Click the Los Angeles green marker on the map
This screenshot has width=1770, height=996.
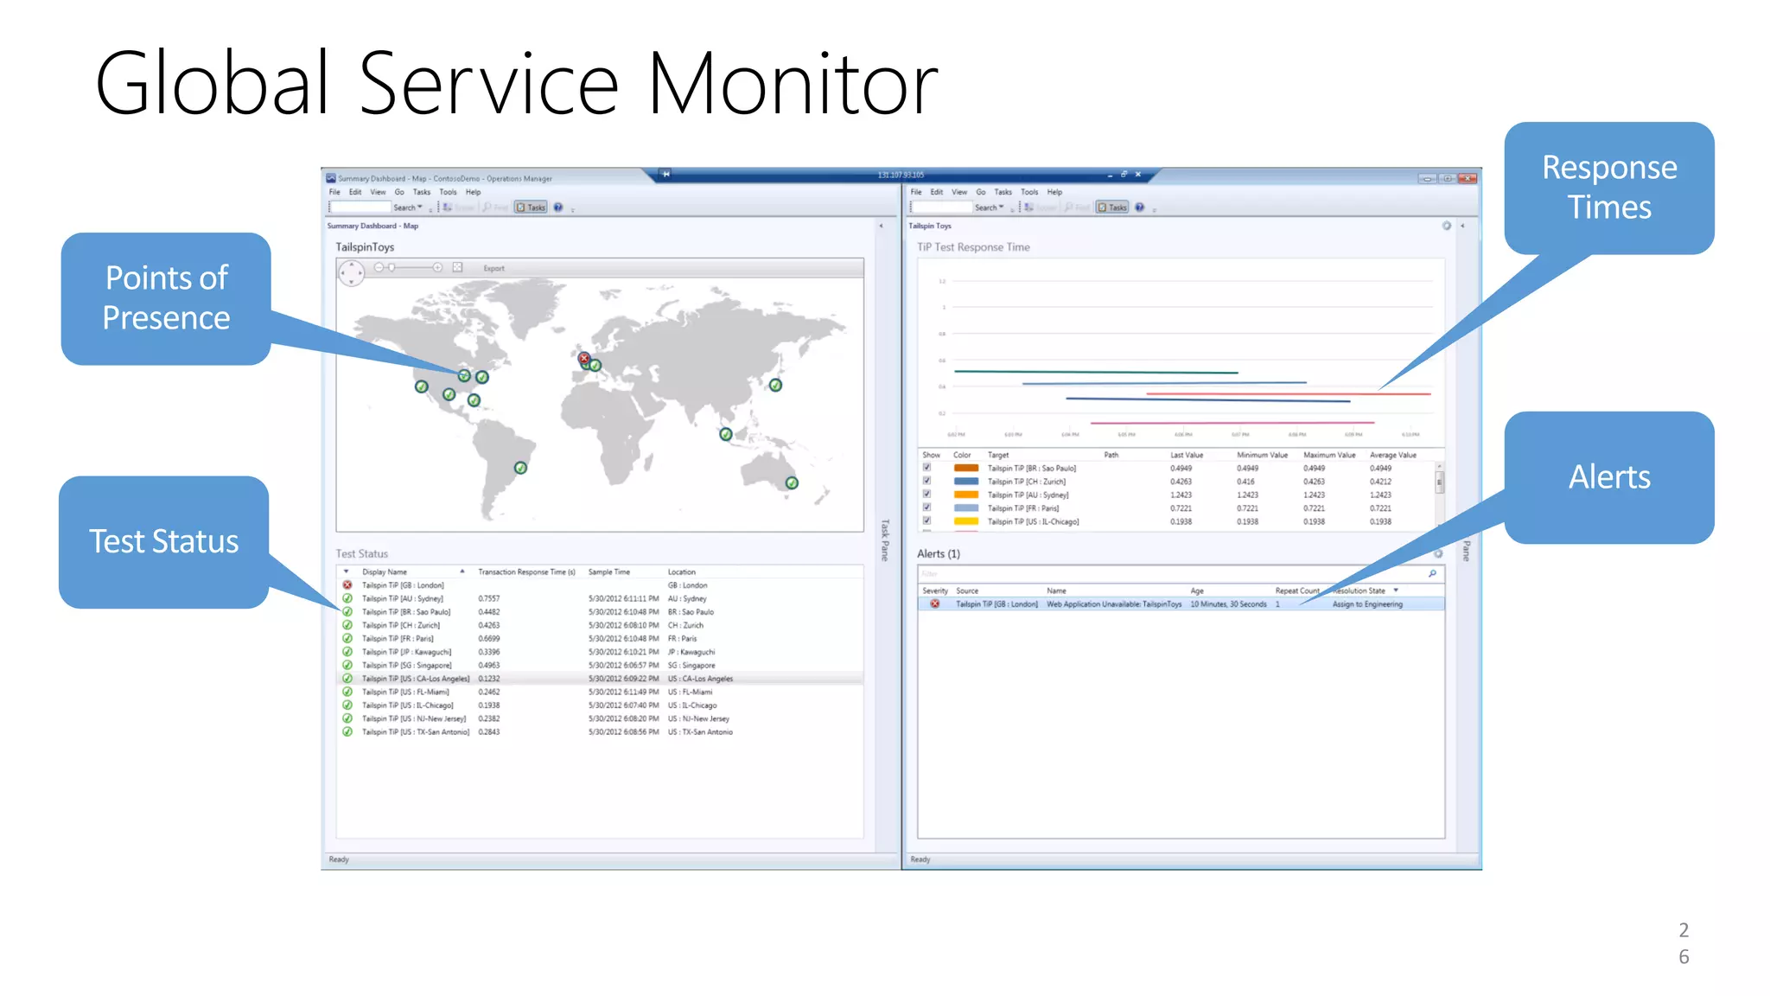pos(421,386)
